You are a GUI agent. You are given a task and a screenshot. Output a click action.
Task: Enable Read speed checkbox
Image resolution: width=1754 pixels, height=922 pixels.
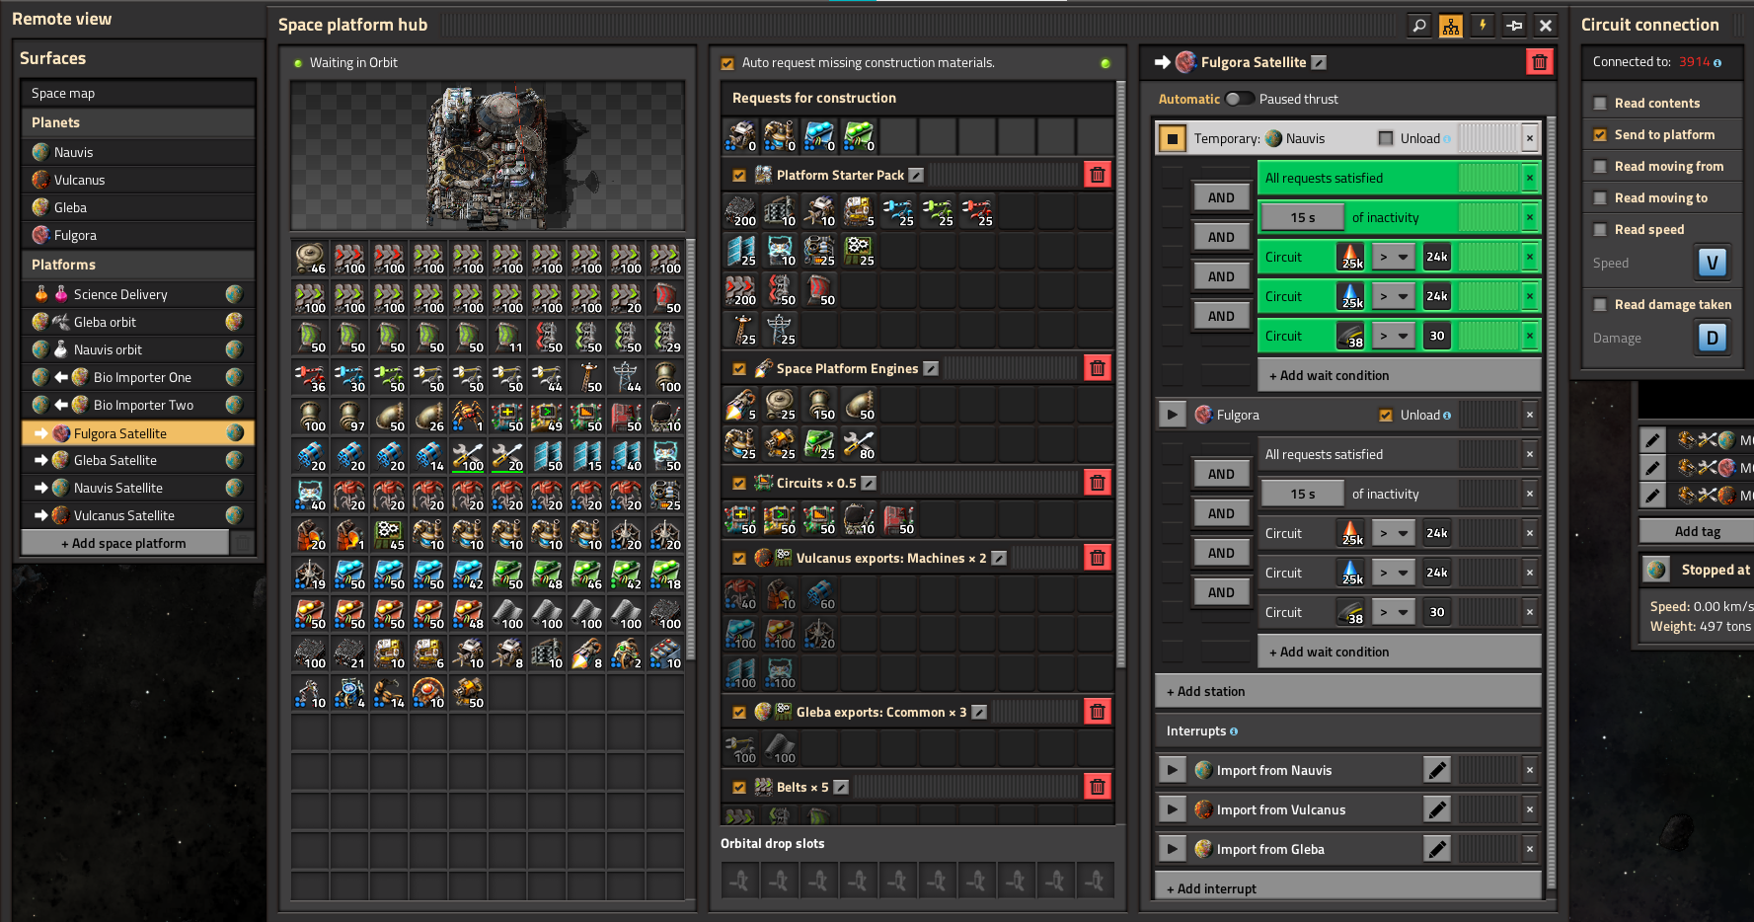(1600, 229)
